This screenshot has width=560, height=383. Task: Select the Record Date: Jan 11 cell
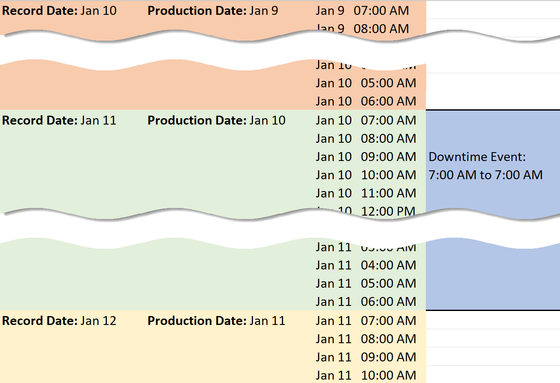(x=59, y=120)
